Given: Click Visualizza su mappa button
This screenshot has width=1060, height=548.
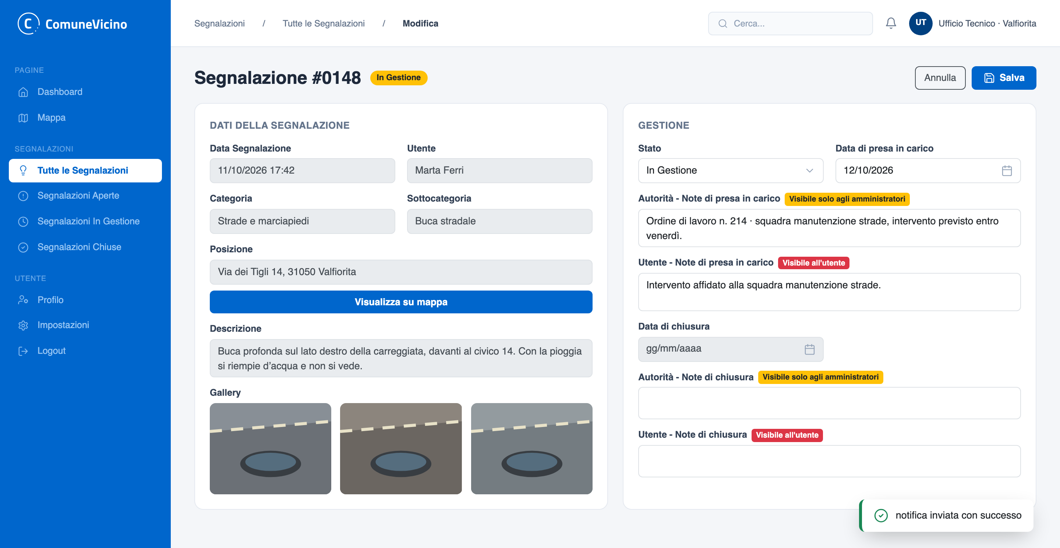Looking at the screenshot, I should pyautogui.click(x=401, y=302).
